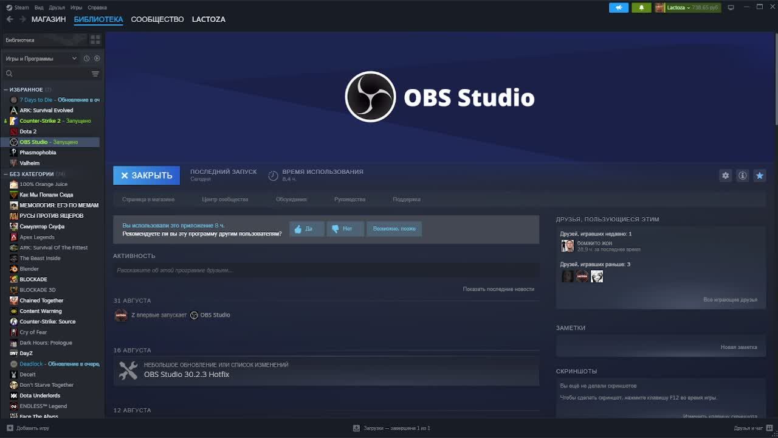Click the activity post input field

(326, 270)
